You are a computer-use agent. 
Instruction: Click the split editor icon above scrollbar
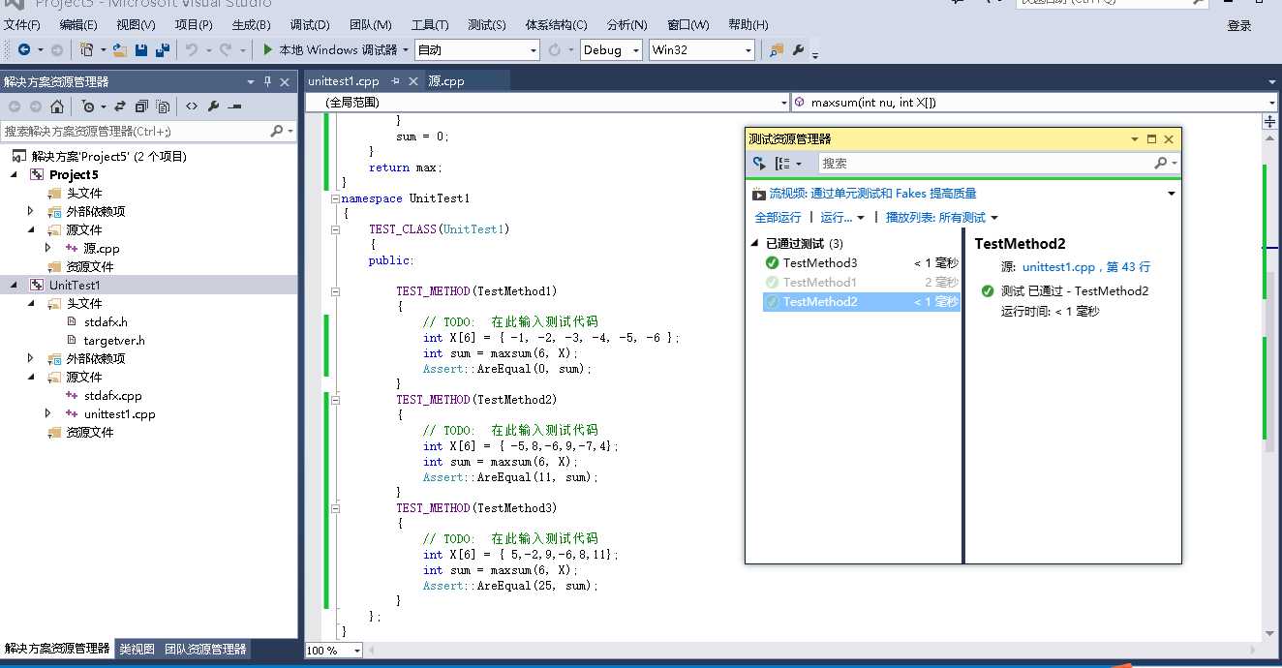[x=1270, y=121]
